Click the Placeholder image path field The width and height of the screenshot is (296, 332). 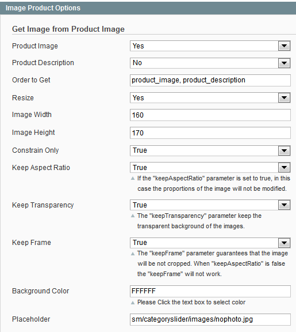[x=210, y=319]
